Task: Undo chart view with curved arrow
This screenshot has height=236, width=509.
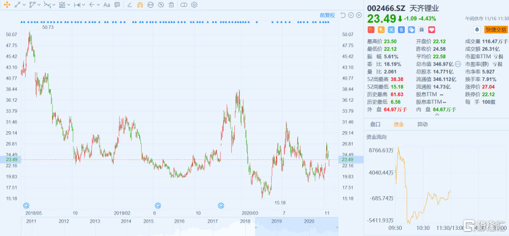Action: coord(343,15)
